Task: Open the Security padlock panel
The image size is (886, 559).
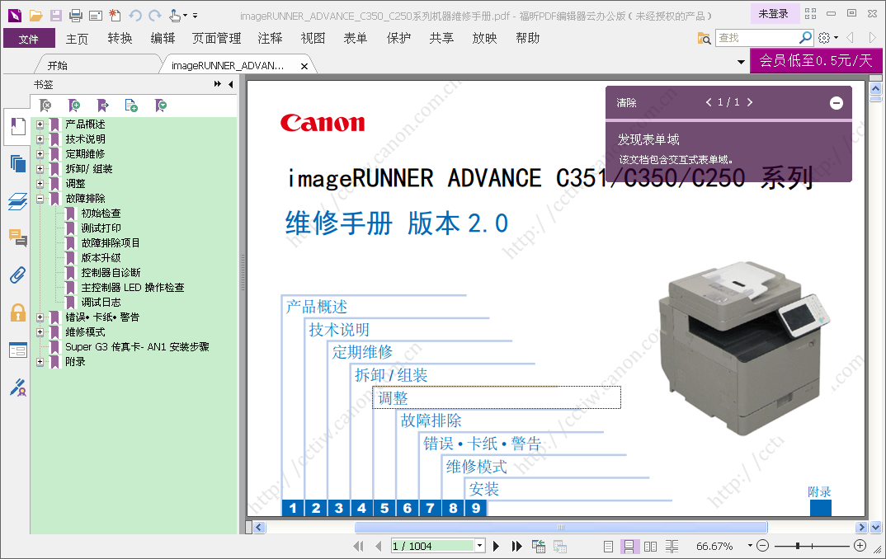Action: pyautogui.click(x=17, y=312)
